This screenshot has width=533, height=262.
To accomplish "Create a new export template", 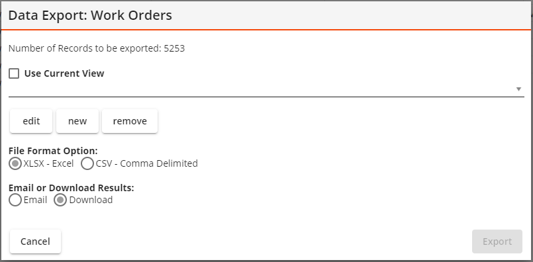I will [x=77, y=121].
